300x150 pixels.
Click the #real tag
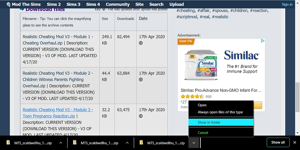click(205, 17)
